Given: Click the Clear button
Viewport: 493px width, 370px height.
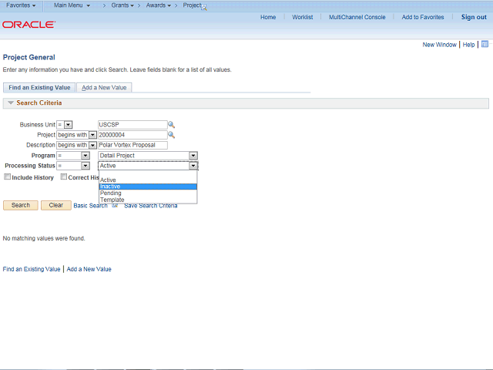Looking at the screenshot, I should pos(56,205).
